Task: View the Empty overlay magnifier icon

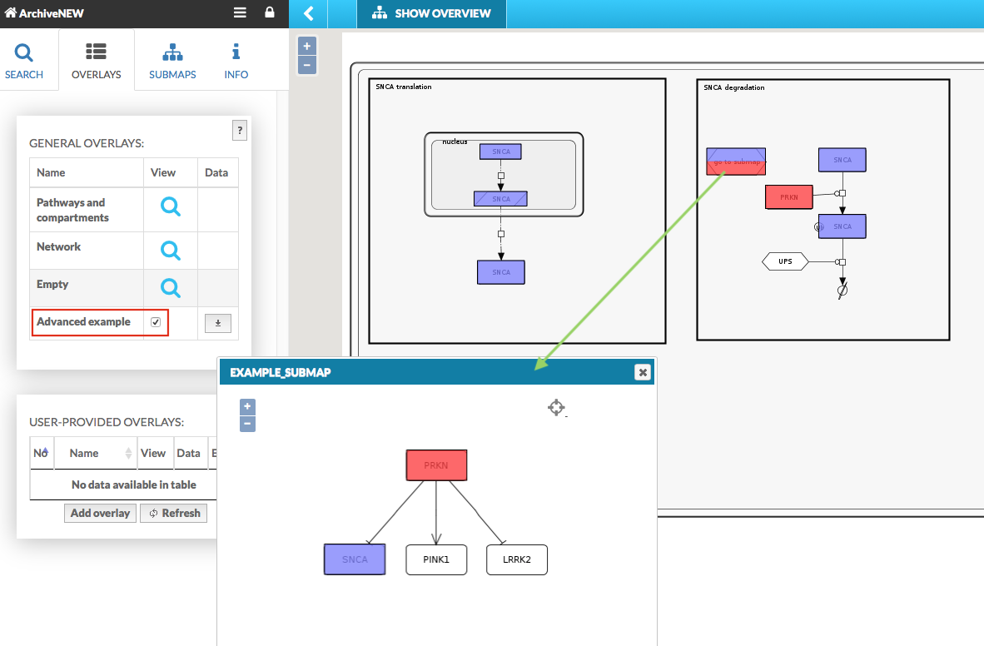Action: click(170, 287)
